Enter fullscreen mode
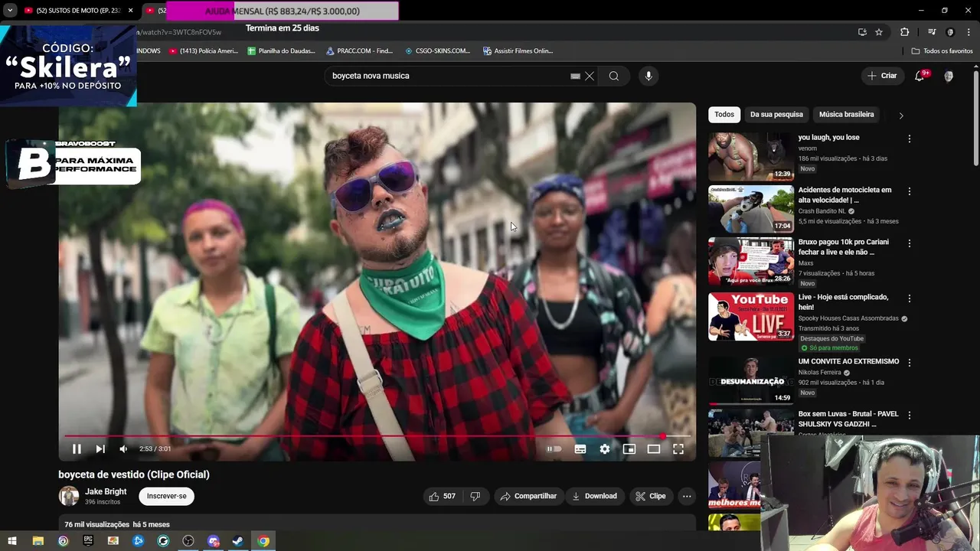The image size is (980, 551). [678, 449]
